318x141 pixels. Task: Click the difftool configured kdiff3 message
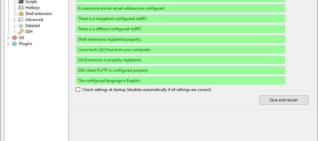pyautogui.click(x=180, y=29)
